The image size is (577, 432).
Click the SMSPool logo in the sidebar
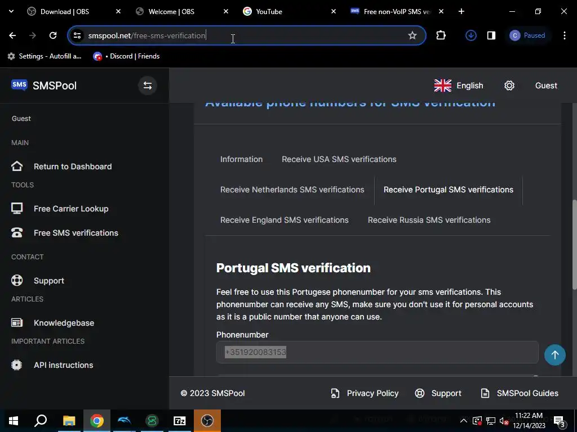coord(44,85)
